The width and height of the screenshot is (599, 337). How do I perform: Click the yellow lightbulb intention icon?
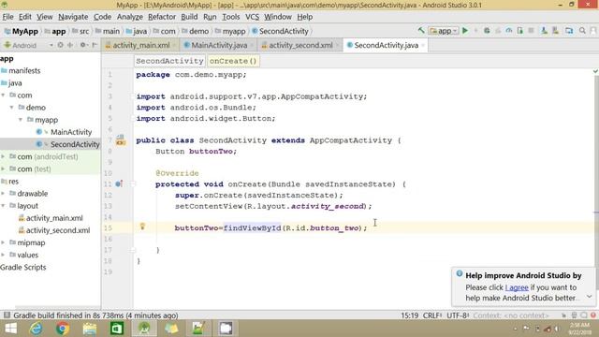coord(142,227)
